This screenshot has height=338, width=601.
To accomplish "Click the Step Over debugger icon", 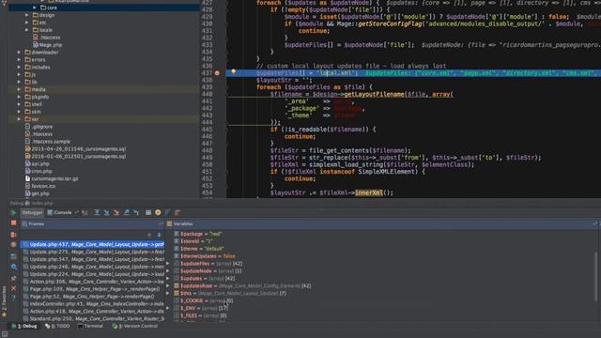I will [x=97, y=212].
